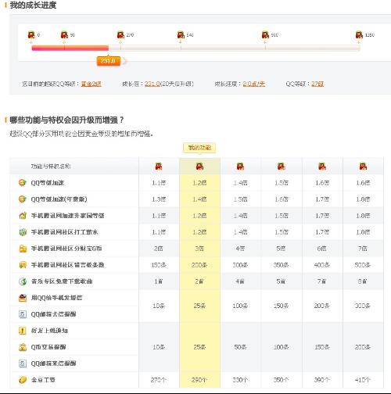
Task: Click the orange 231.0 progress marker
Action: 109,61
